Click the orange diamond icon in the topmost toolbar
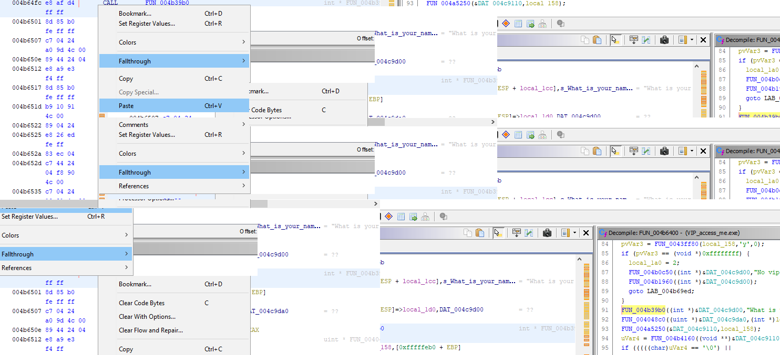 coord(506,24)
